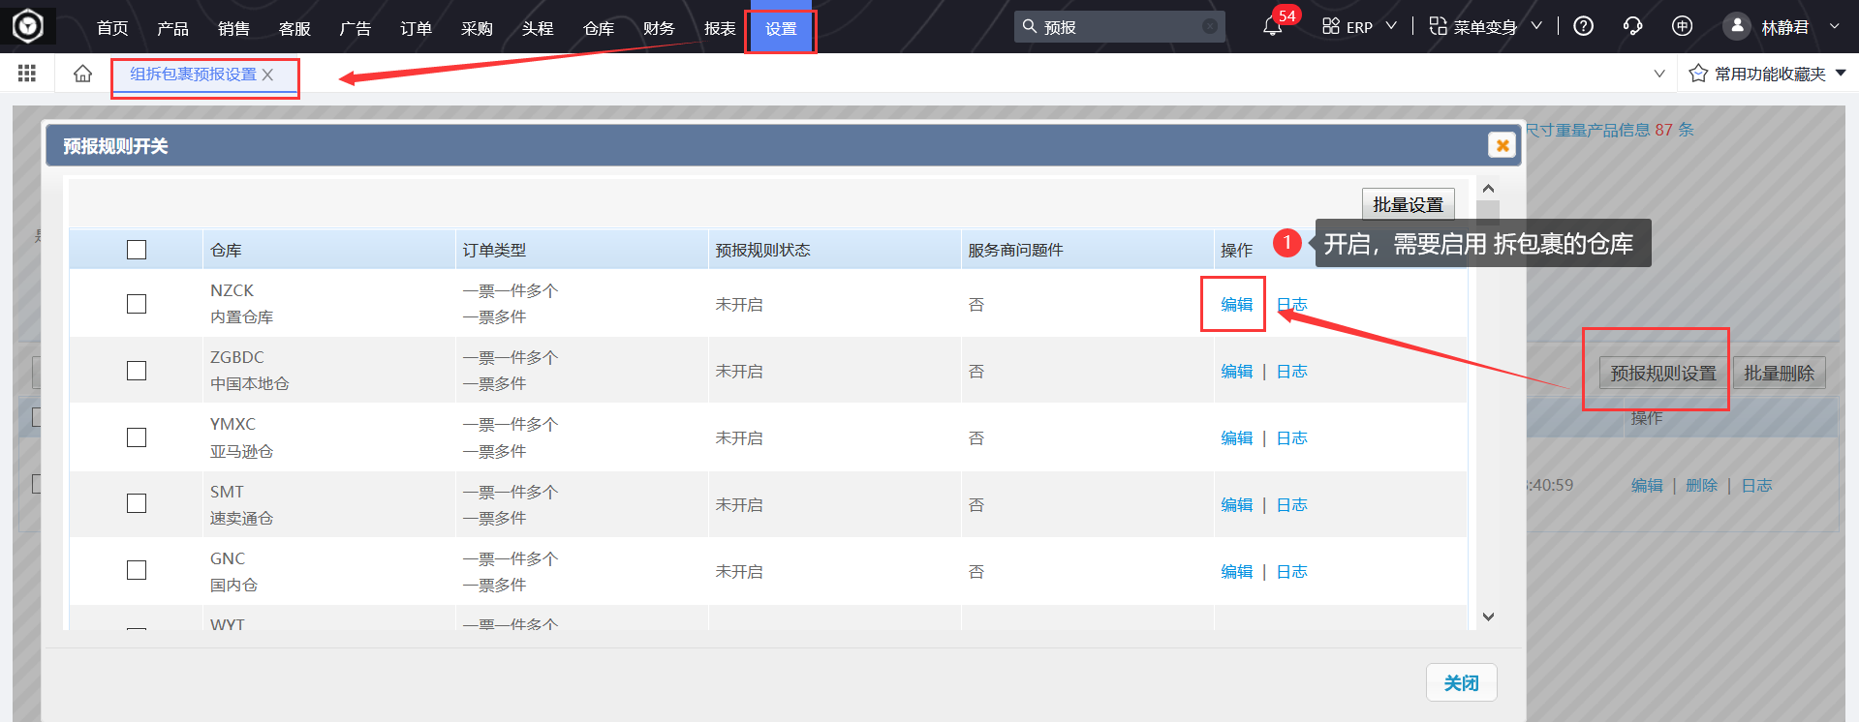Image resolution: width=1859 pixels, height=722 pixels.
Task: Click the favorites star icon
Action: pos(1698,74)
